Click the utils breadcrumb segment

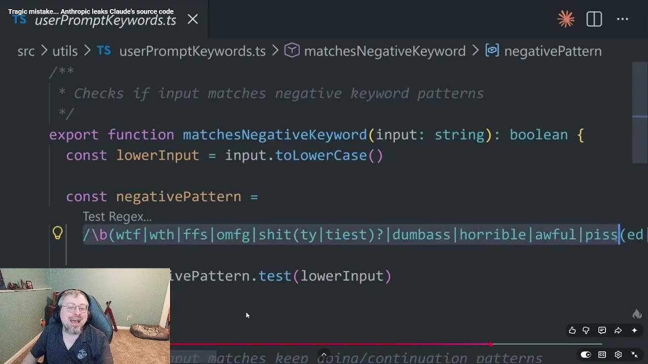click(x=65, y=51)
